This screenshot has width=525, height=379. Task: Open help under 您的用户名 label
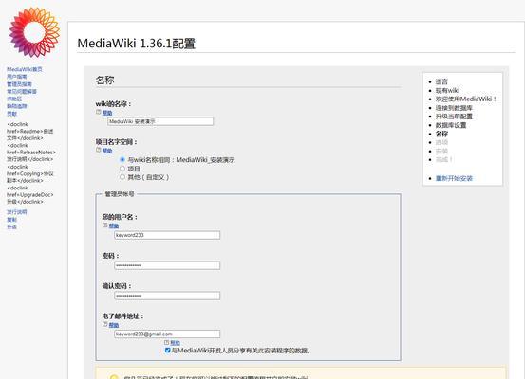click(114, 226)
